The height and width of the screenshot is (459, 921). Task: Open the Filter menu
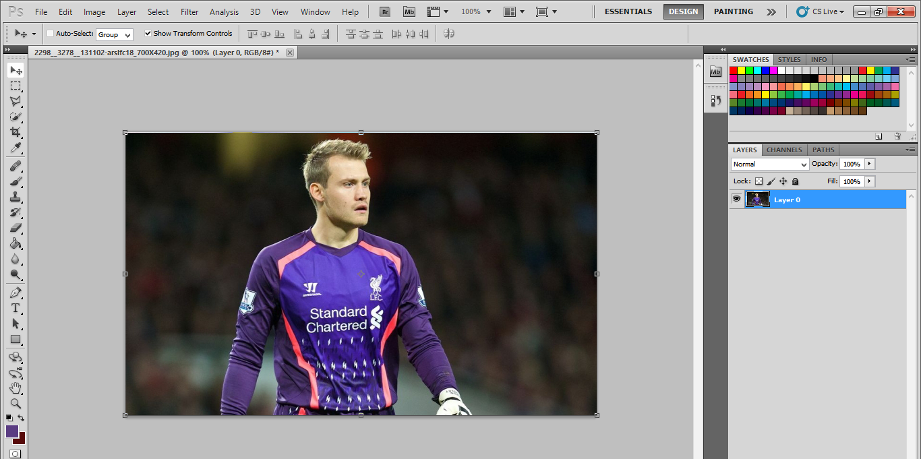point(189,11)
